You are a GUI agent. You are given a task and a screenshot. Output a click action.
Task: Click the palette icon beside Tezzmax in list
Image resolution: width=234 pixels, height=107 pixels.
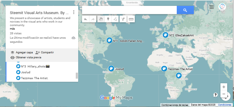18,78
